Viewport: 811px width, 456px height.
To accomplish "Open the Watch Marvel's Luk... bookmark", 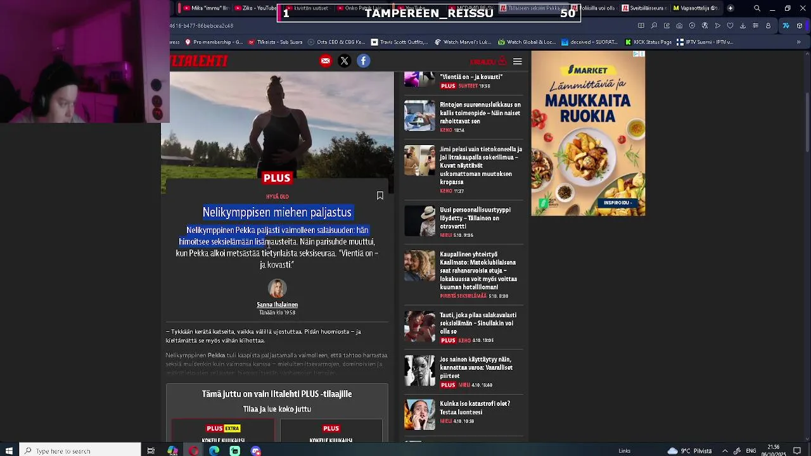I will click(463, 42).
